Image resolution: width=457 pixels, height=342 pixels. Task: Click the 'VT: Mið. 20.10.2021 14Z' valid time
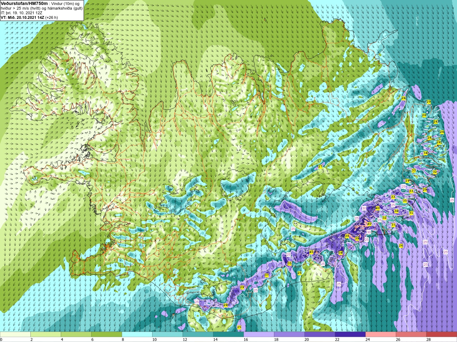[22, 17]
